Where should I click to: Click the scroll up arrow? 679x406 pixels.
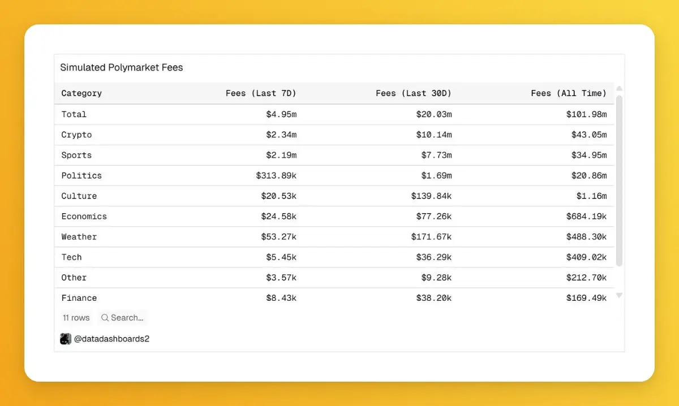click(619, 89)
